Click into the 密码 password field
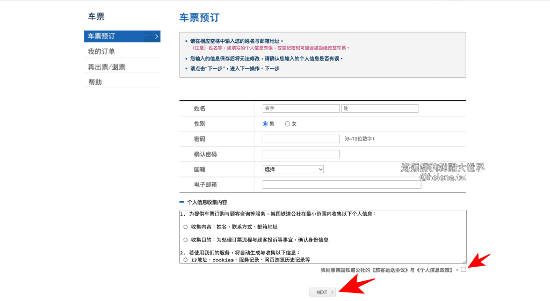 (301, 139)
